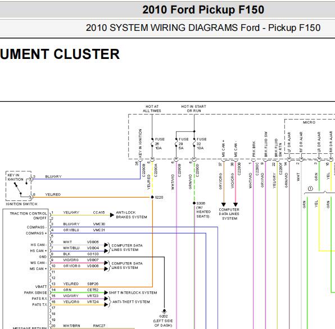Select the circuit code "VMC30"
This screenshot has width=335, height=329.
(x=99, y=224)
